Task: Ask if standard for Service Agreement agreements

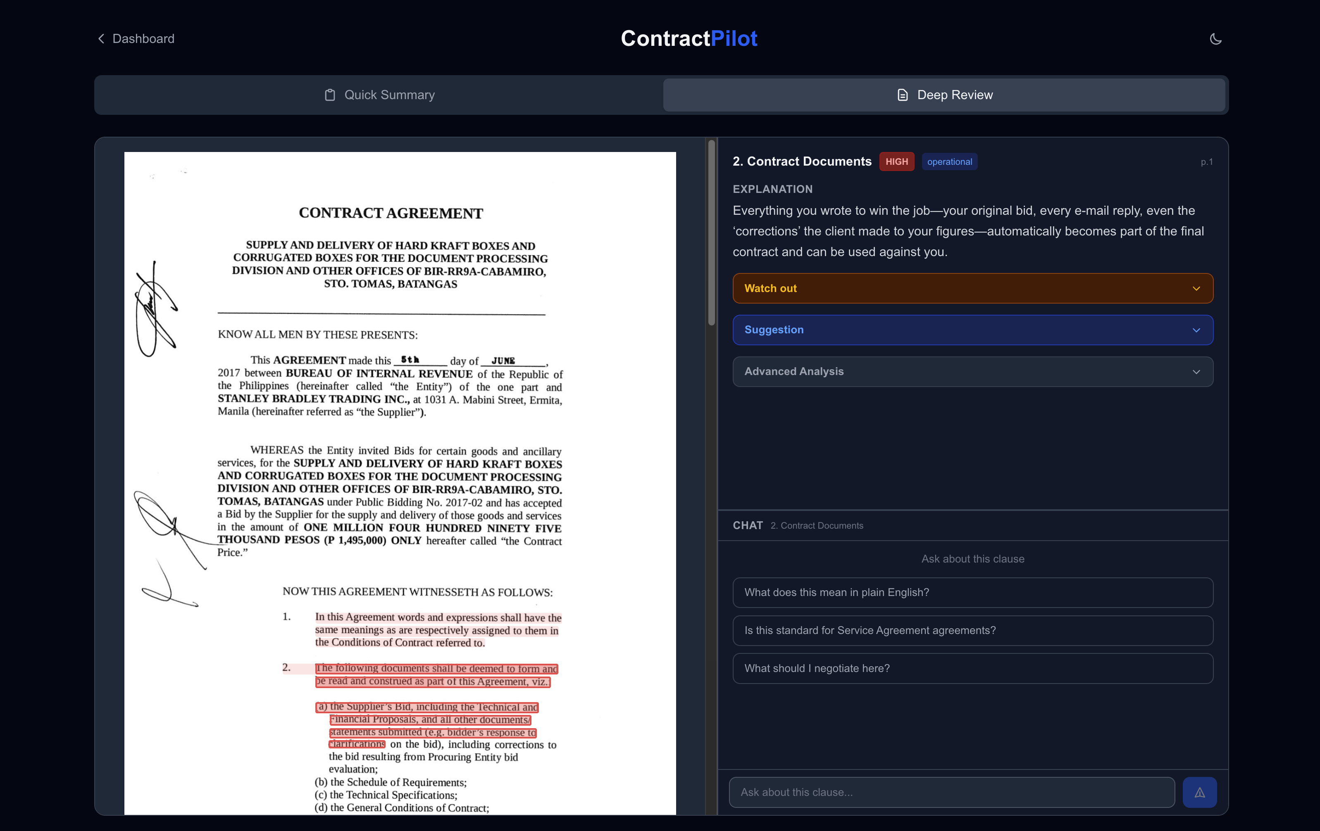Action: click(x=972, y=631)
